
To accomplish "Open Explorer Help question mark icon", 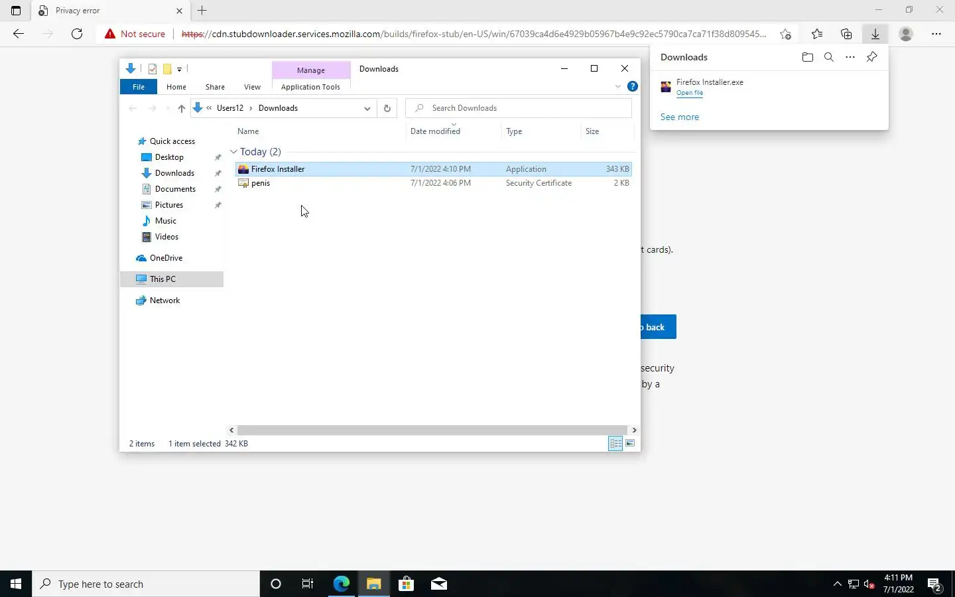I will pos(633,86).
